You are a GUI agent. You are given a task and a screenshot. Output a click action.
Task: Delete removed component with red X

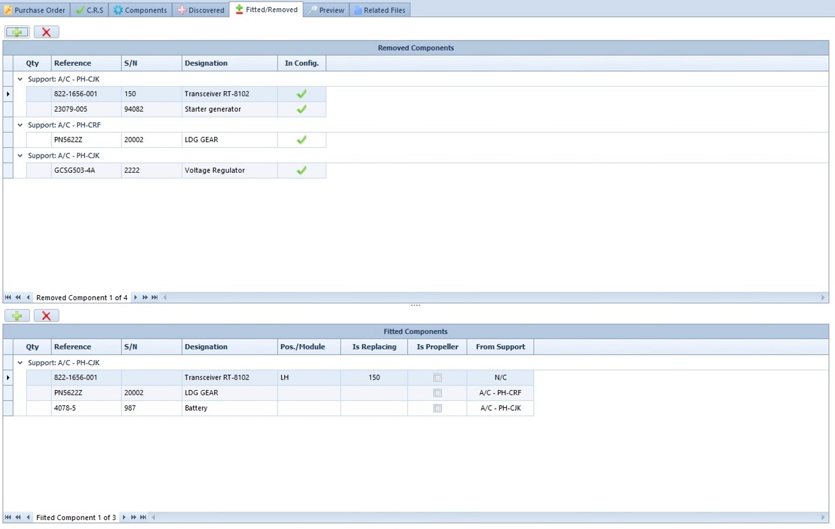point(46,32)
